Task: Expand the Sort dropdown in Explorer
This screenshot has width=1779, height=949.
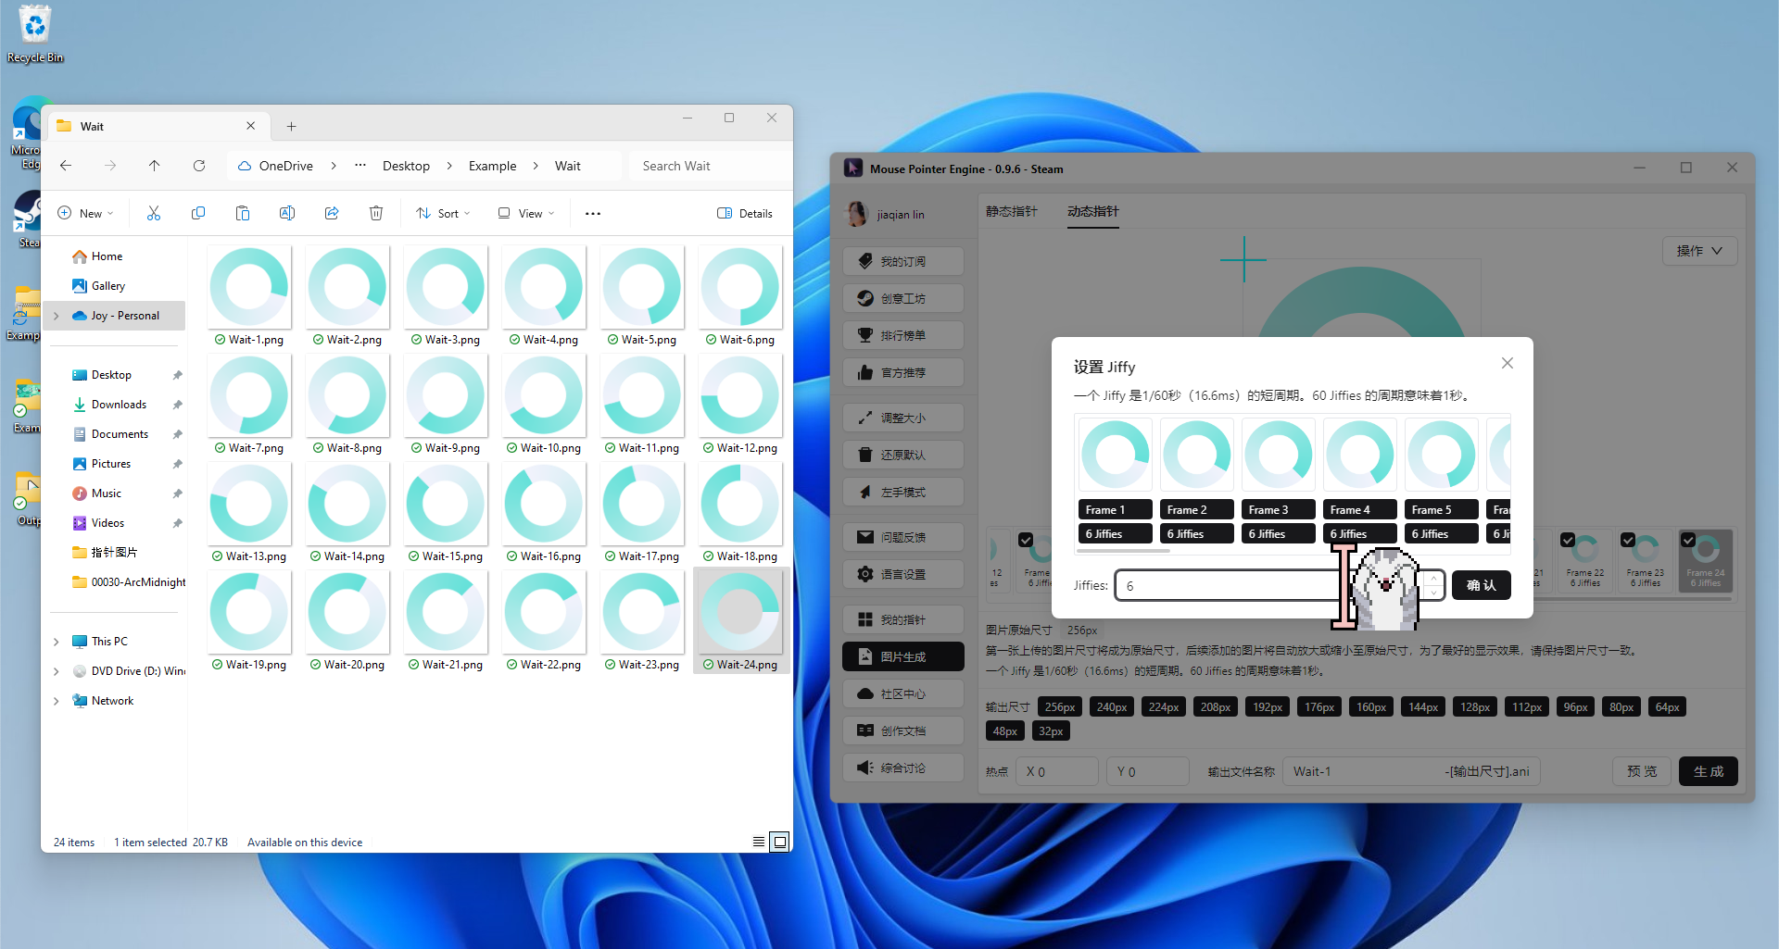Action: 444,214
